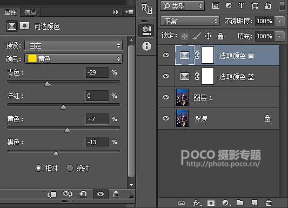This screenshot has height=208, width=288.
Task: Select the 背景 layer thumbnail
Action: (182, 118)
